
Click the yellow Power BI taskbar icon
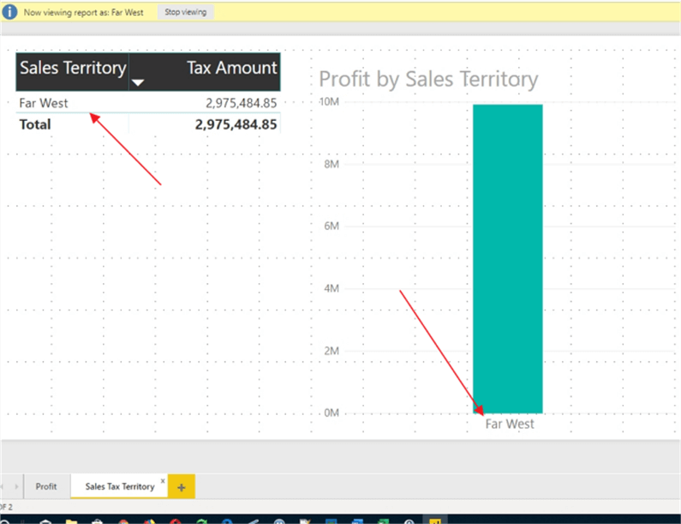click(435, 520)
